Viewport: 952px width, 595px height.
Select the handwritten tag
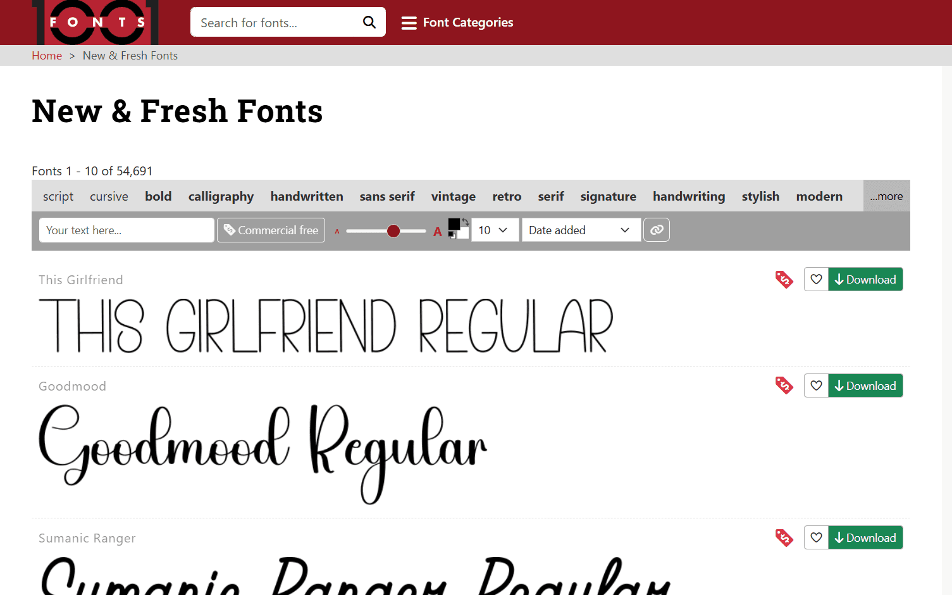pyautogui.click(x=307, y=196)
